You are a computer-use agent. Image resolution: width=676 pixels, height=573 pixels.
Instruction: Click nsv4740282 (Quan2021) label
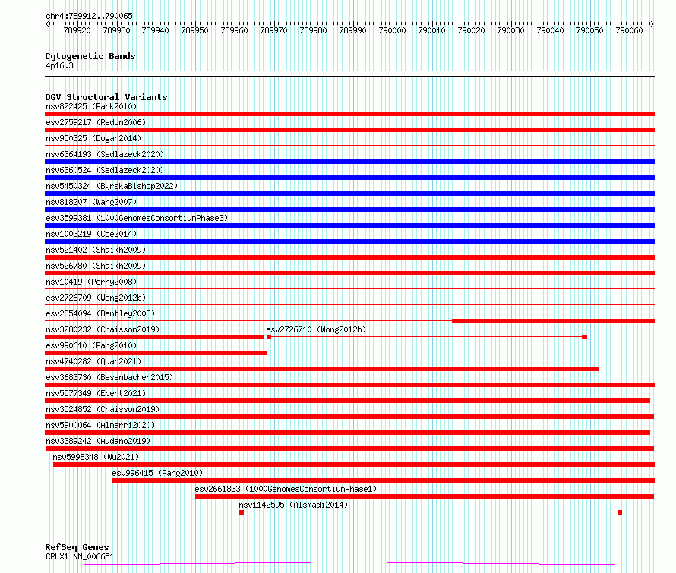(x=93, y=361)
